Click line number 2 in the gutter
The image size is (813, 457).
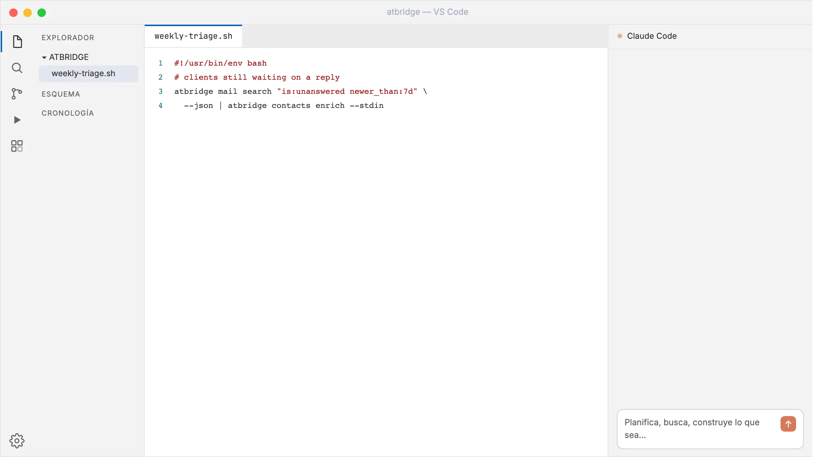pos(161,77)
